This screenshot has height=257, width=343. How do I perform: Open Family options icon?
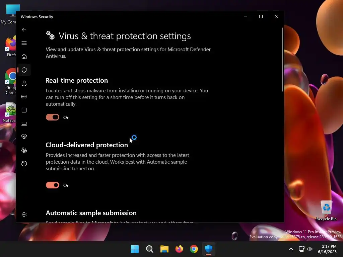[x=24, y=150]
